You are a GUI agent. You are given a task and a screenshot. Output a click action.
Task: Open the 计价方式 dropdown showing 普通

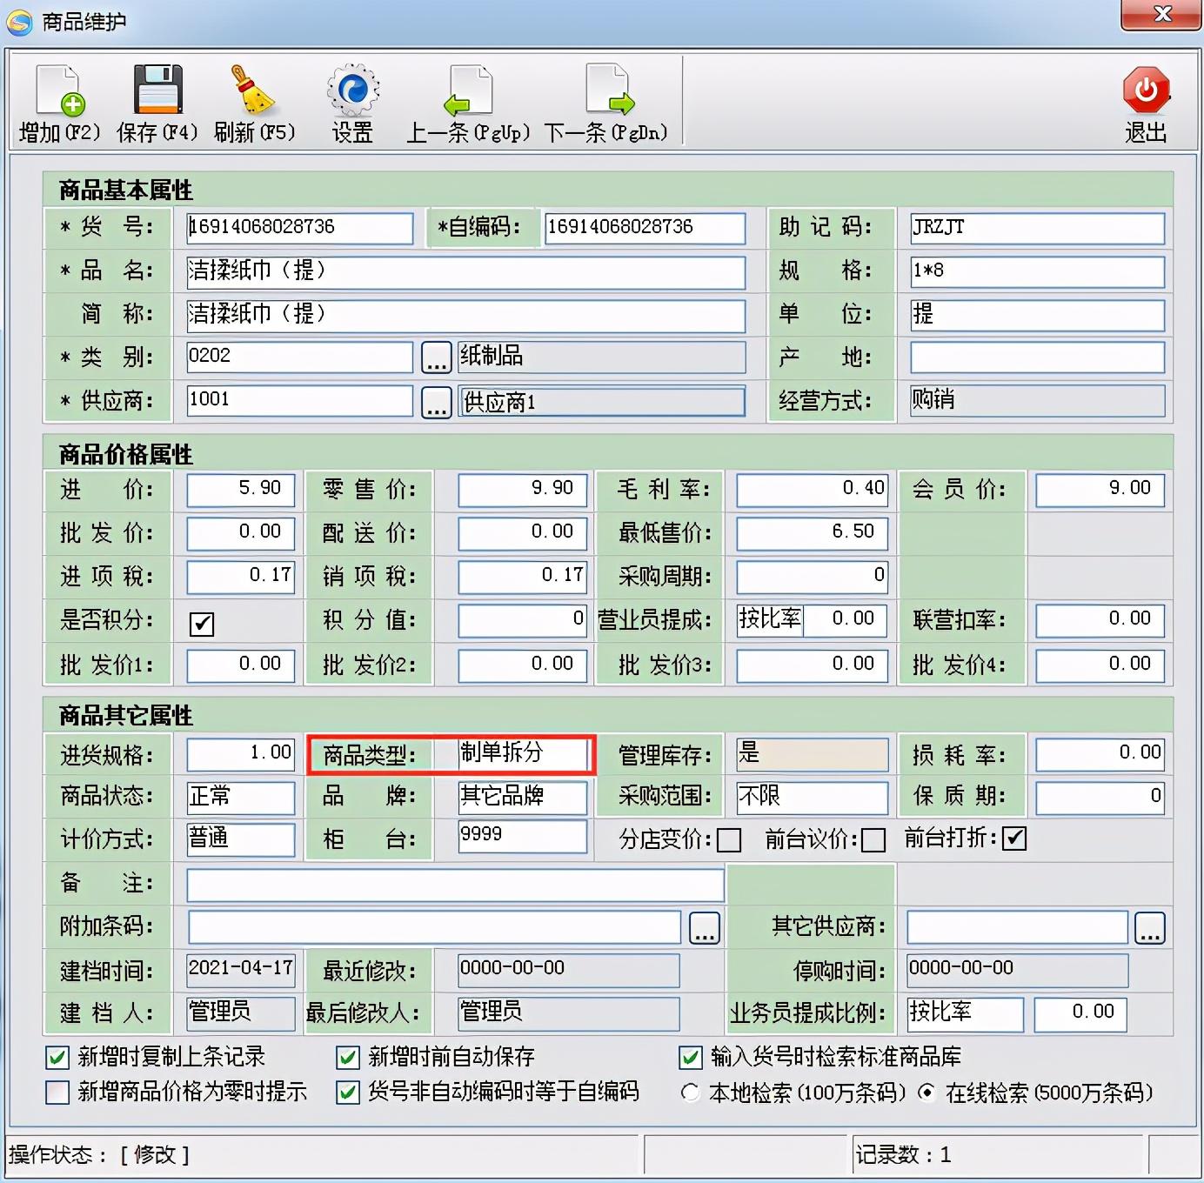tap(241, 839)
